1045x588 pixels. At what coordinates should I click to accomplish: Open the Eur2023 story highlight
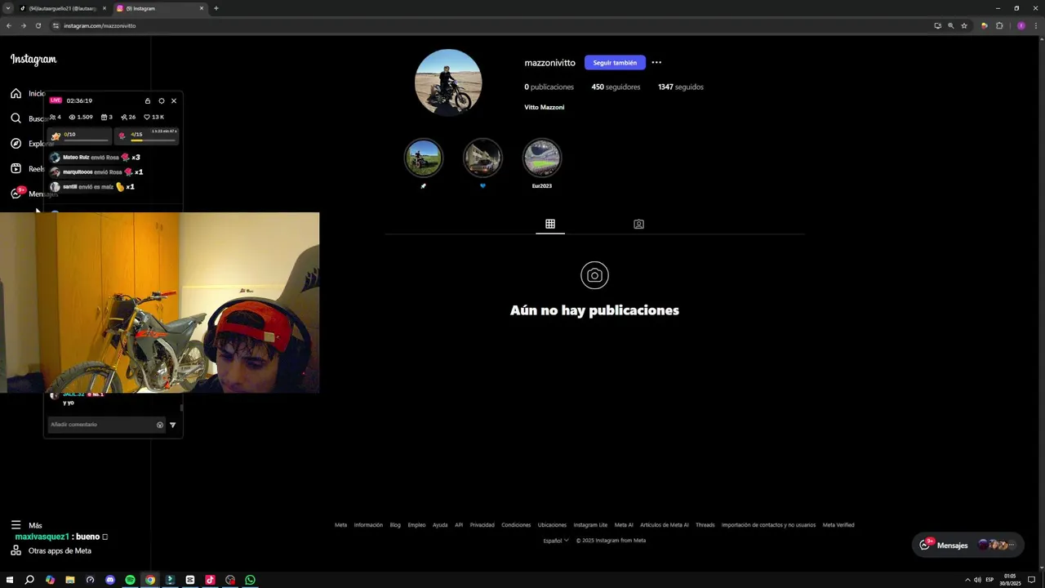[542, 158]
